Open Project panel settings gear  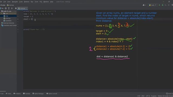pyautogui.click(x=16, y=8)
